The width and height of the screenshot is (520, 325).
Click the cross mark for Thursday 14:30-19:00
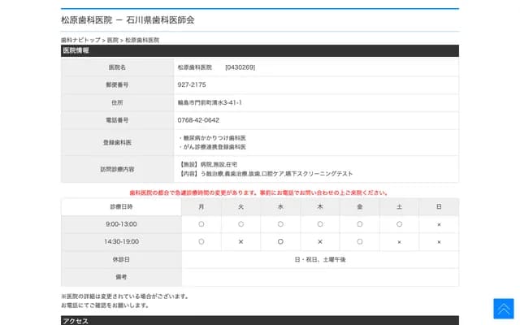(320, 242)
